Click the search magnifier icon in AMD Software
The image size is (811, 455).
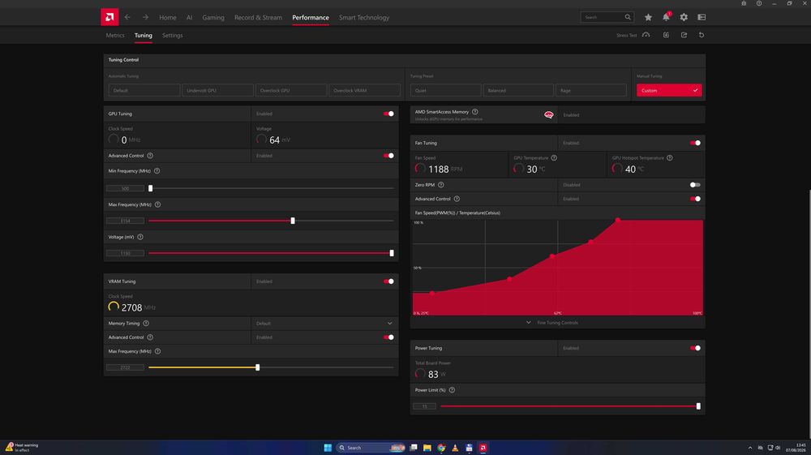(628, 17)
